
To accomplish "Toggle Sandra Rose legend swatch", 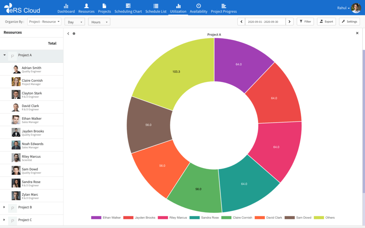I will 195,218.
